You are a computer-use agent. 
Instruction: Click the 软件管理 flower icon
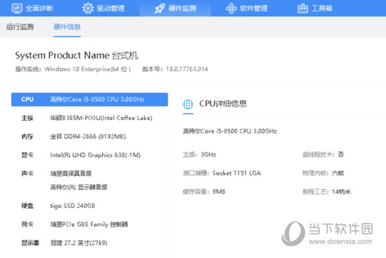[231, 8]
